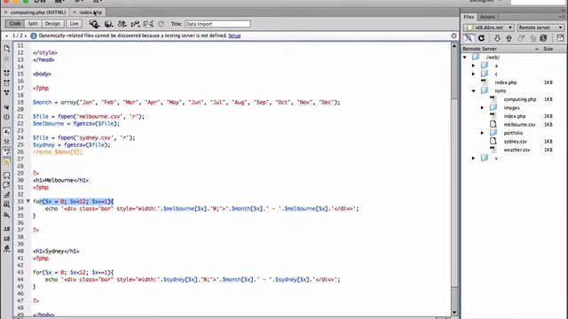Click Balance Braces icon
This screenshot has width=568, height=319.
(6, 117)
